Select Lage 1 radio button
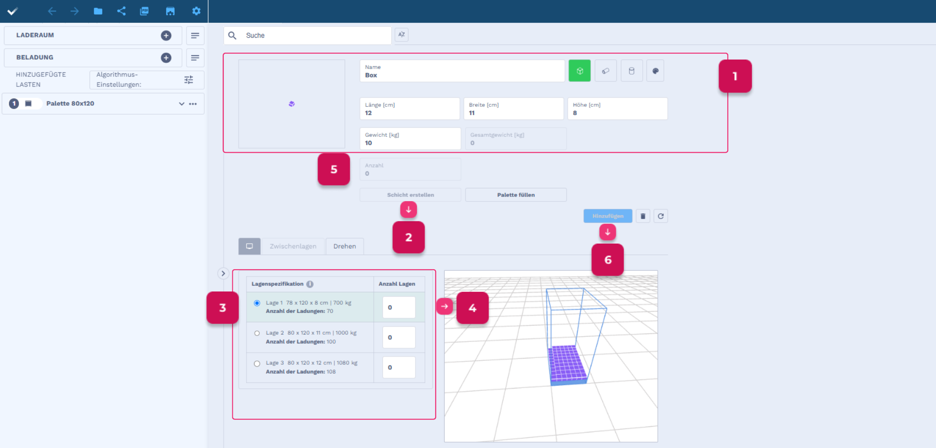936x448 pixels. tap(257, 303)
